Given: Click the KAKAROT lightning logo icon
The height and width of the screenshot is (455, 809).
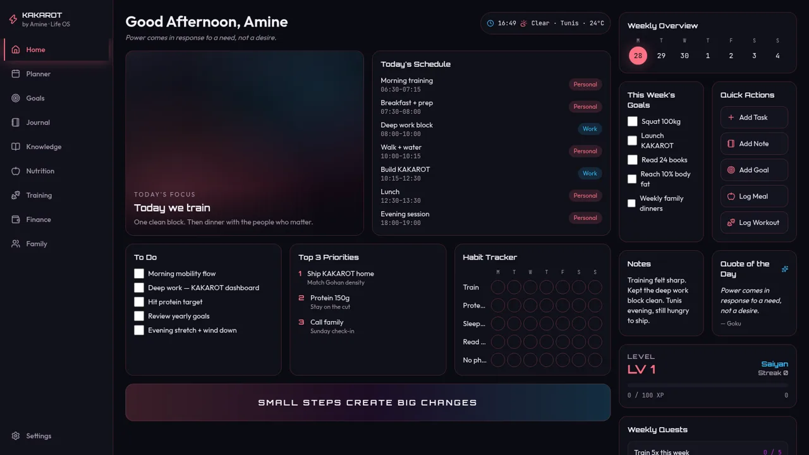Looking at the screenshot, I should pos(13,20).
